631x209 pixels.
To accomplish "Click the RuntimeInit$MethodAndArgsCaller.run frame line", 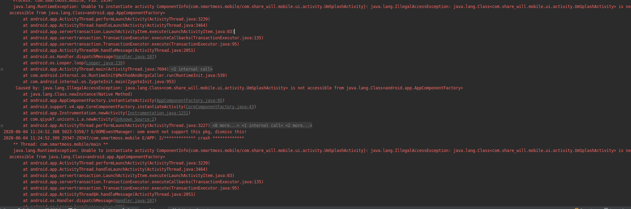I will coord(125,75).
